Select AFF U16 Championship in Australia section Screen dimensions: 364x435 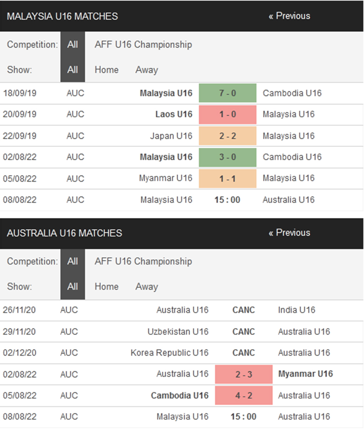[x=143, y=261]
